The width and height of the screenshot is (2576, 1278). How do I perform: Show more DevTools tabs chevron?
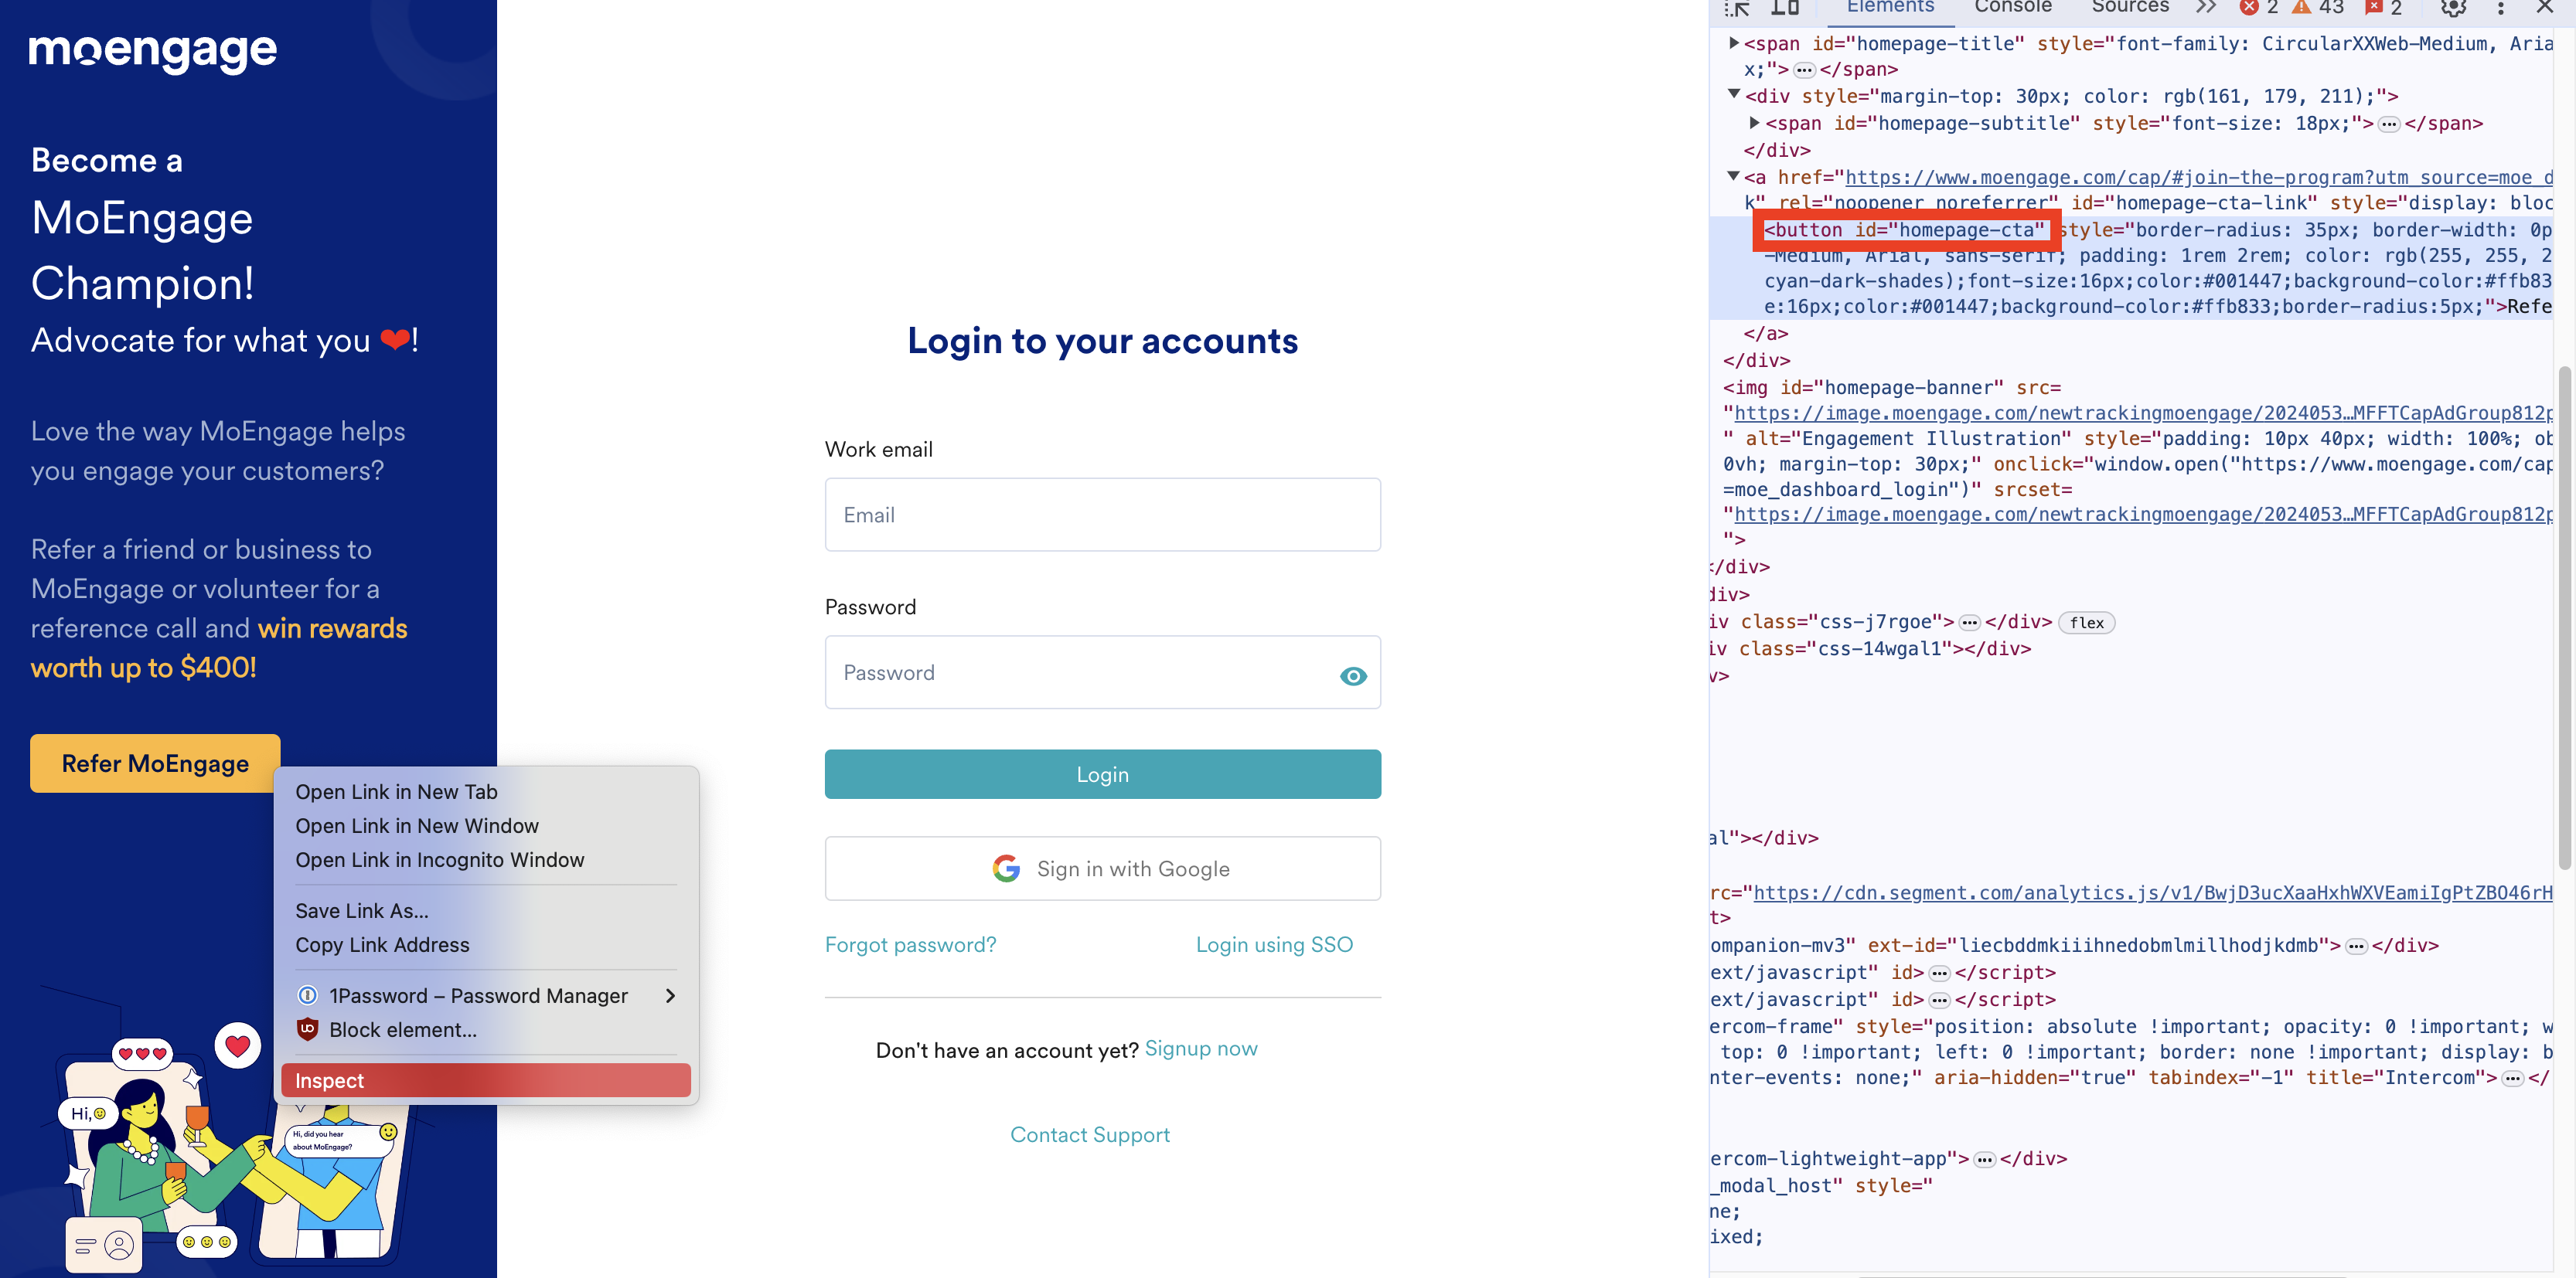[2206, 8]
